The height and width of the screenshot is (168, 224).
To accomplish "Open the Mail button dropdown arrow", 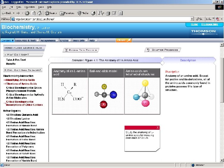I will [x=104, y=13].
